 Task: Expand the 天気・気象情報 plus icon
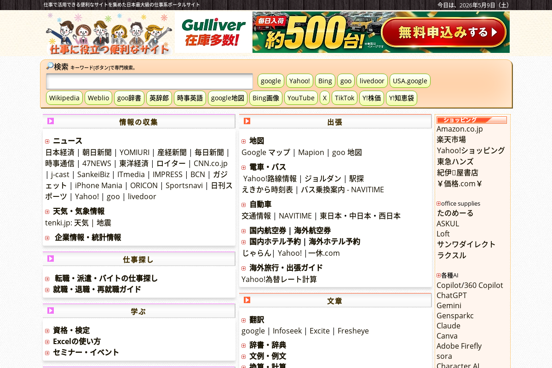coord(47,212)
